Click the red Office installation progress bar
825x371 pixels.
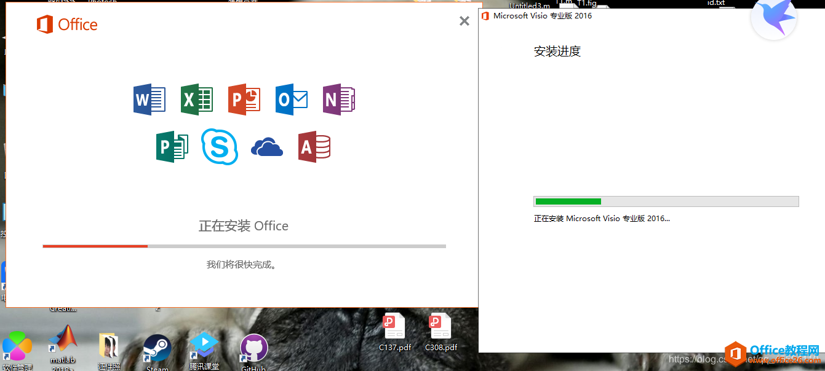pyautogui.click(x=244, y=246)
